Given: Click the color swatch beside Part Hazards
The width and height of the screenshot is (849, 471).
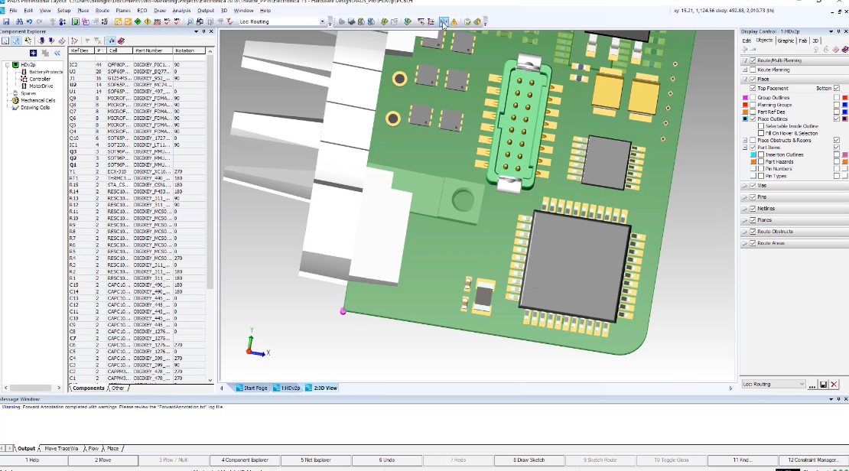Looking at the screenshot, I should coord(753,161).
